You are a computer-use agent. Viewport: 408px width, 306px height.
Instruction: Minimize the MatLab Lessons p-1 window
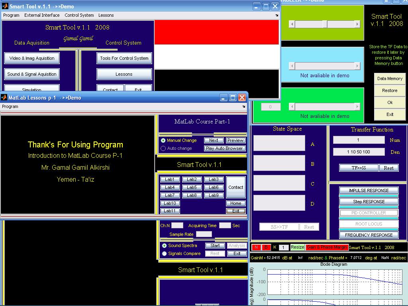click(x=224, y=98)
